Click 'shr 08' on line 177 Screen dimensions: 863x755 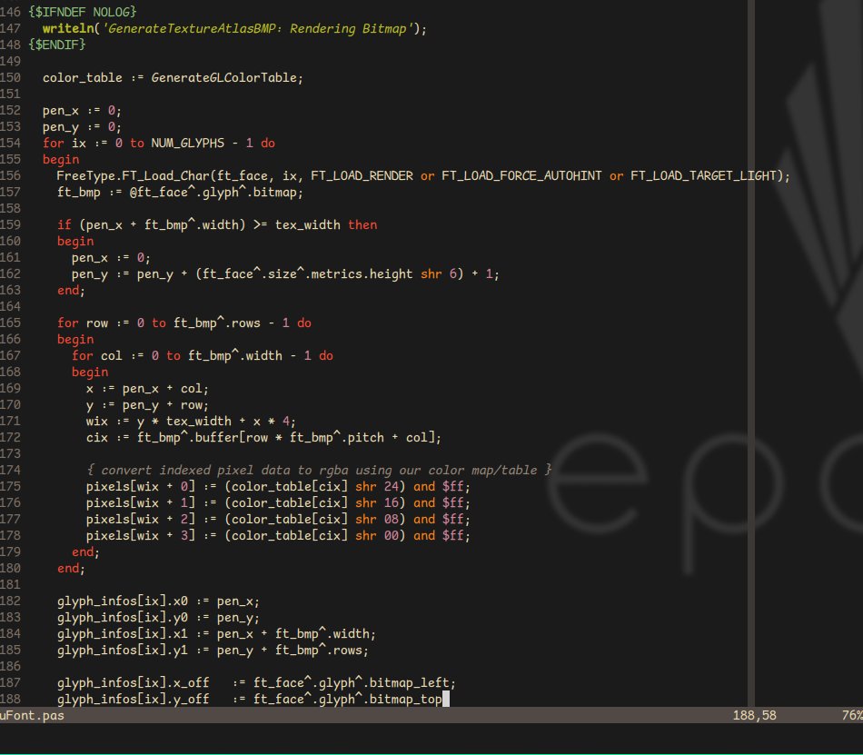click(x=377, y=519)
